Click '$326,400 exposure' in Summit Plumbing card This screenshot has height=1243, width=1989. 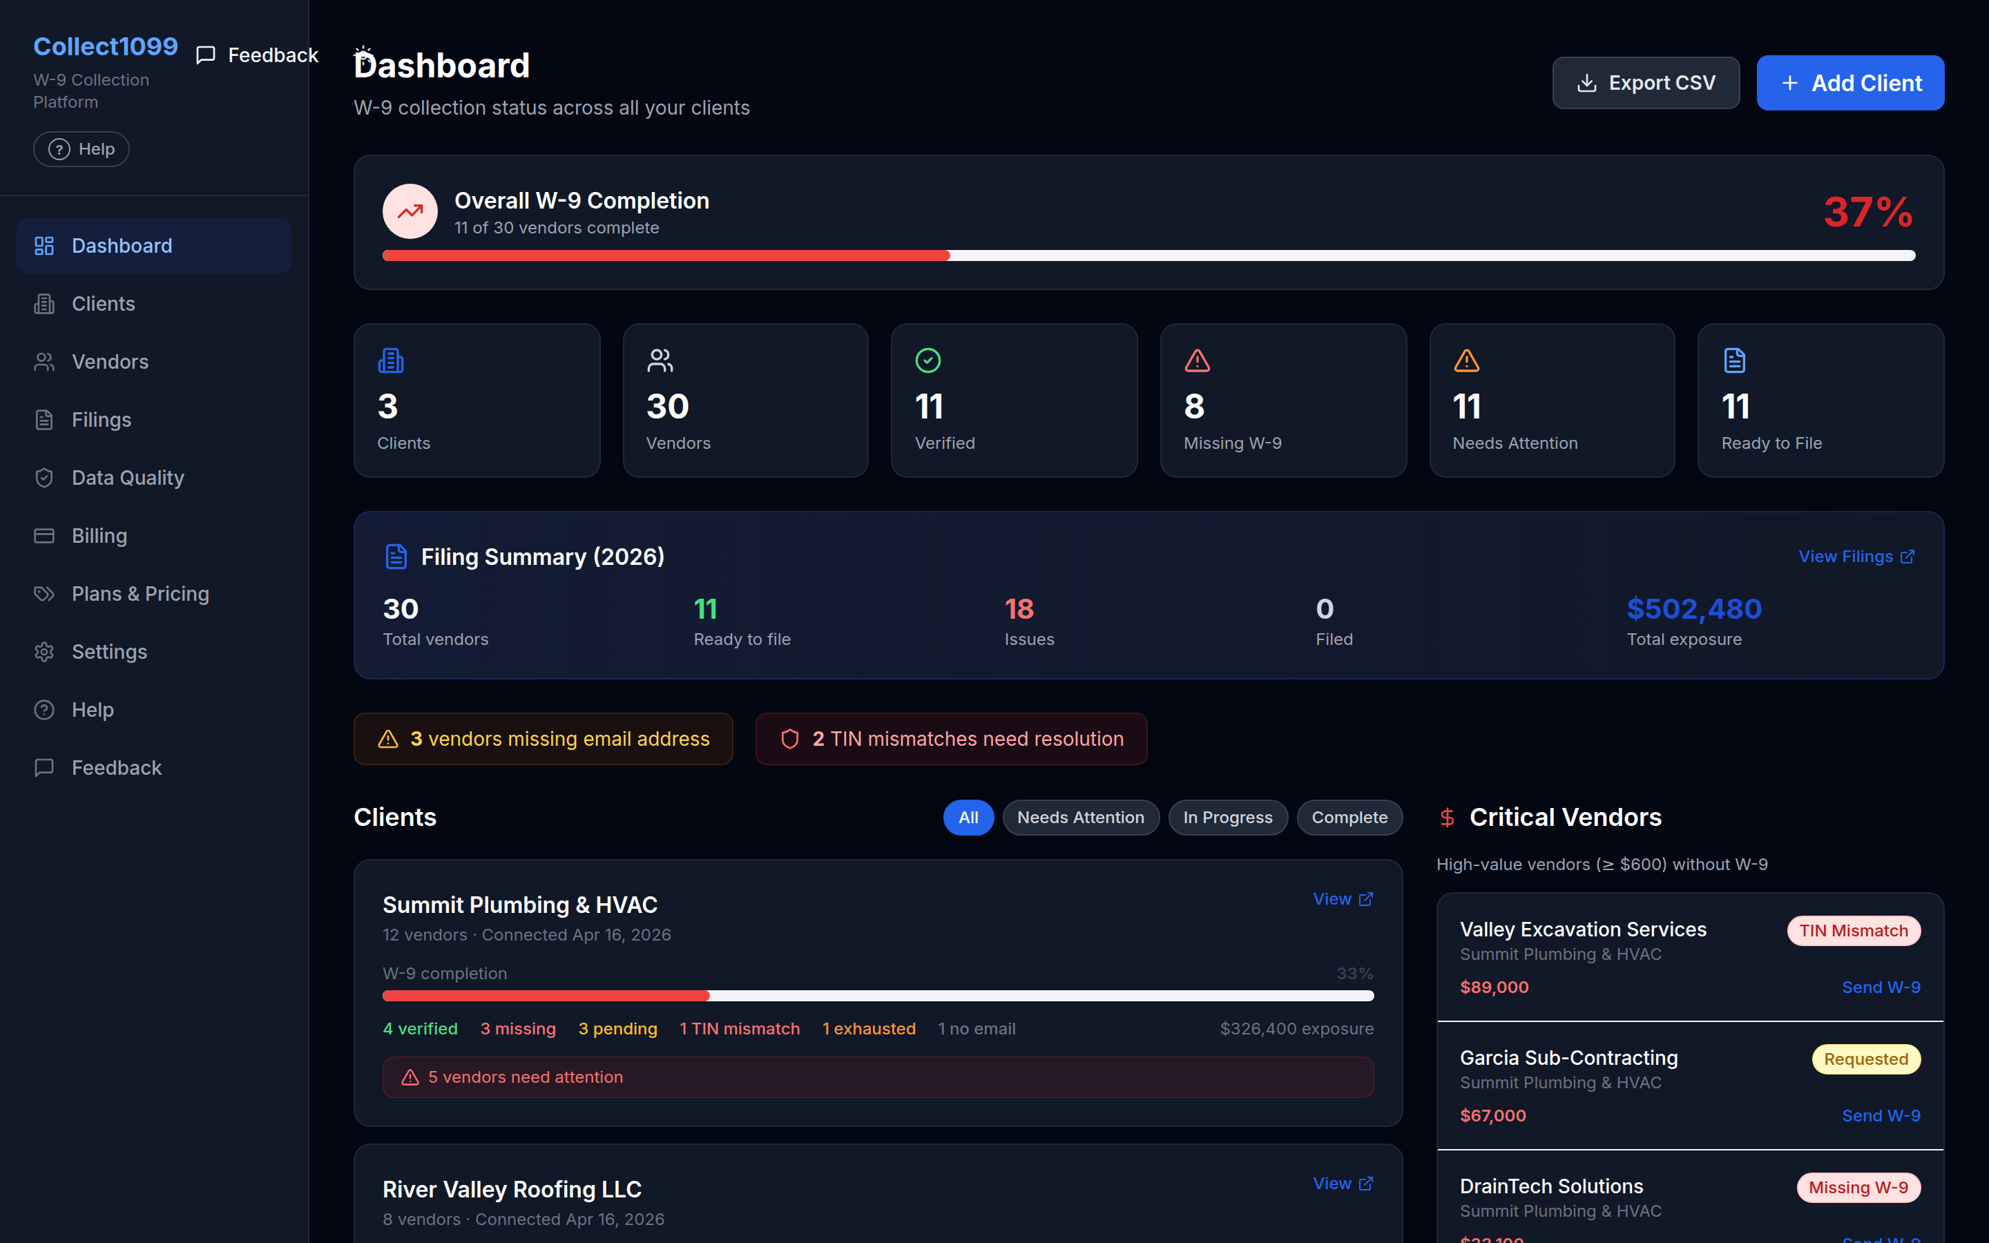point(1296,1029)
